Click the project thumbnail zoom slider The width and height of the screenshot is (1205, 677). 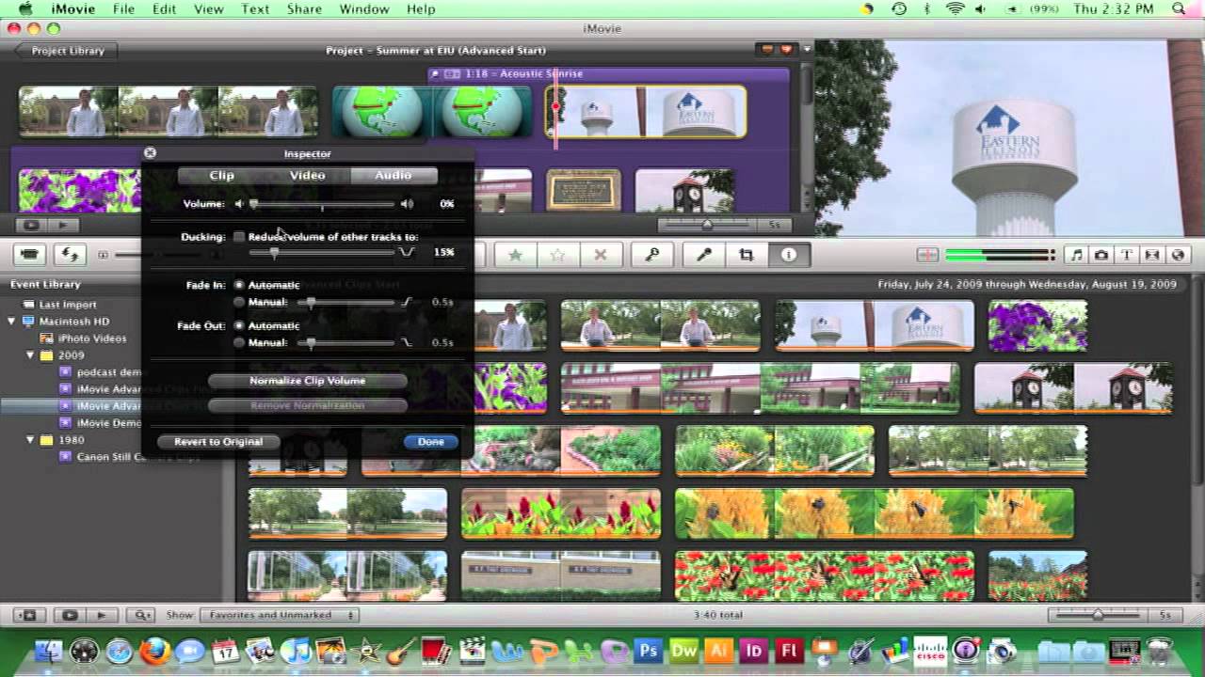[707, 225]
